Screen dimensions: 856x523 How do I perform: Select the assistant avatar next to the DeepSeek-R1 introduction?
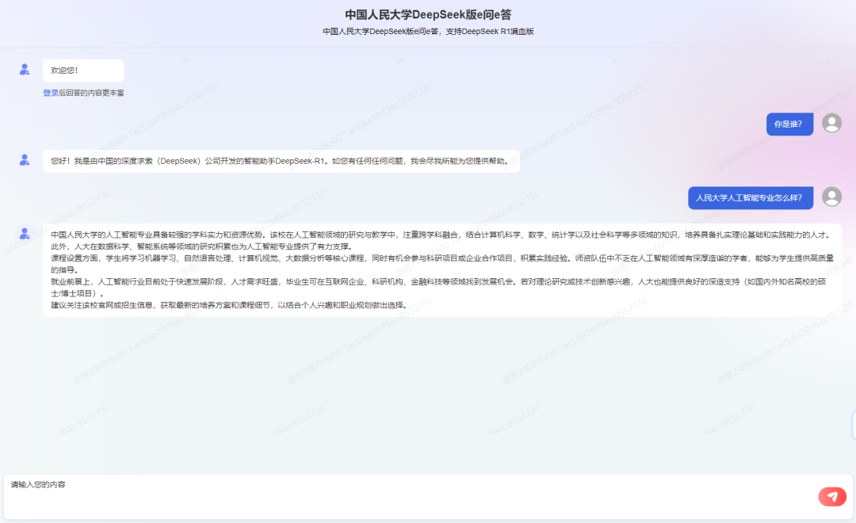point(24,160)
